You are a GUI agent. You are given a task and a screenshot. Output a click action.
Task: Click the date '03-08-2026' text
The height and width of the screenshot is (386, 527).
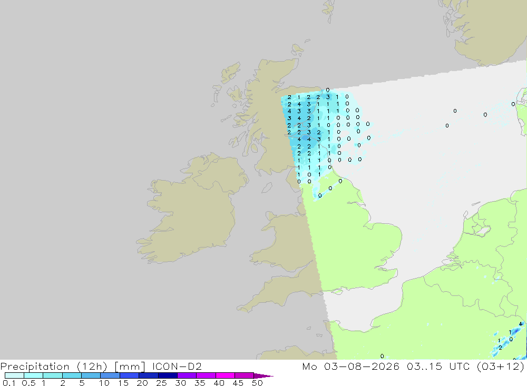(x=362, y=366)
